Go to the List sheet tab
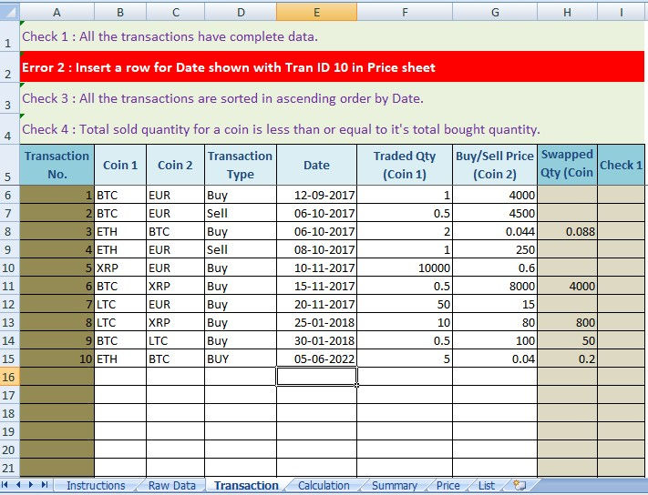This screenshot has height=495, width=648. (487, 486)
